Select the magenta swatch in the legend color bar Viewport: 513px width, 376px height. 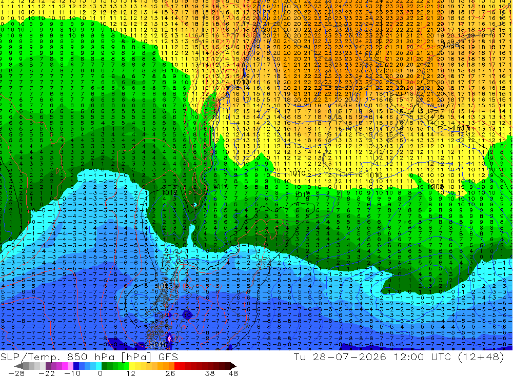coord(65,366)
